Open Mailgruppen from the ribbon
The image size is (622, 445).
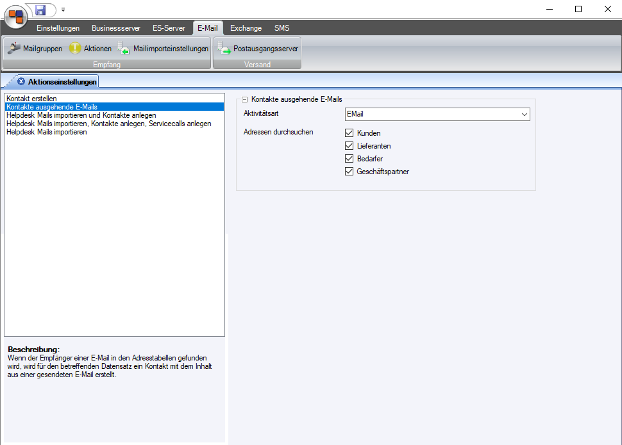[35, 49]
